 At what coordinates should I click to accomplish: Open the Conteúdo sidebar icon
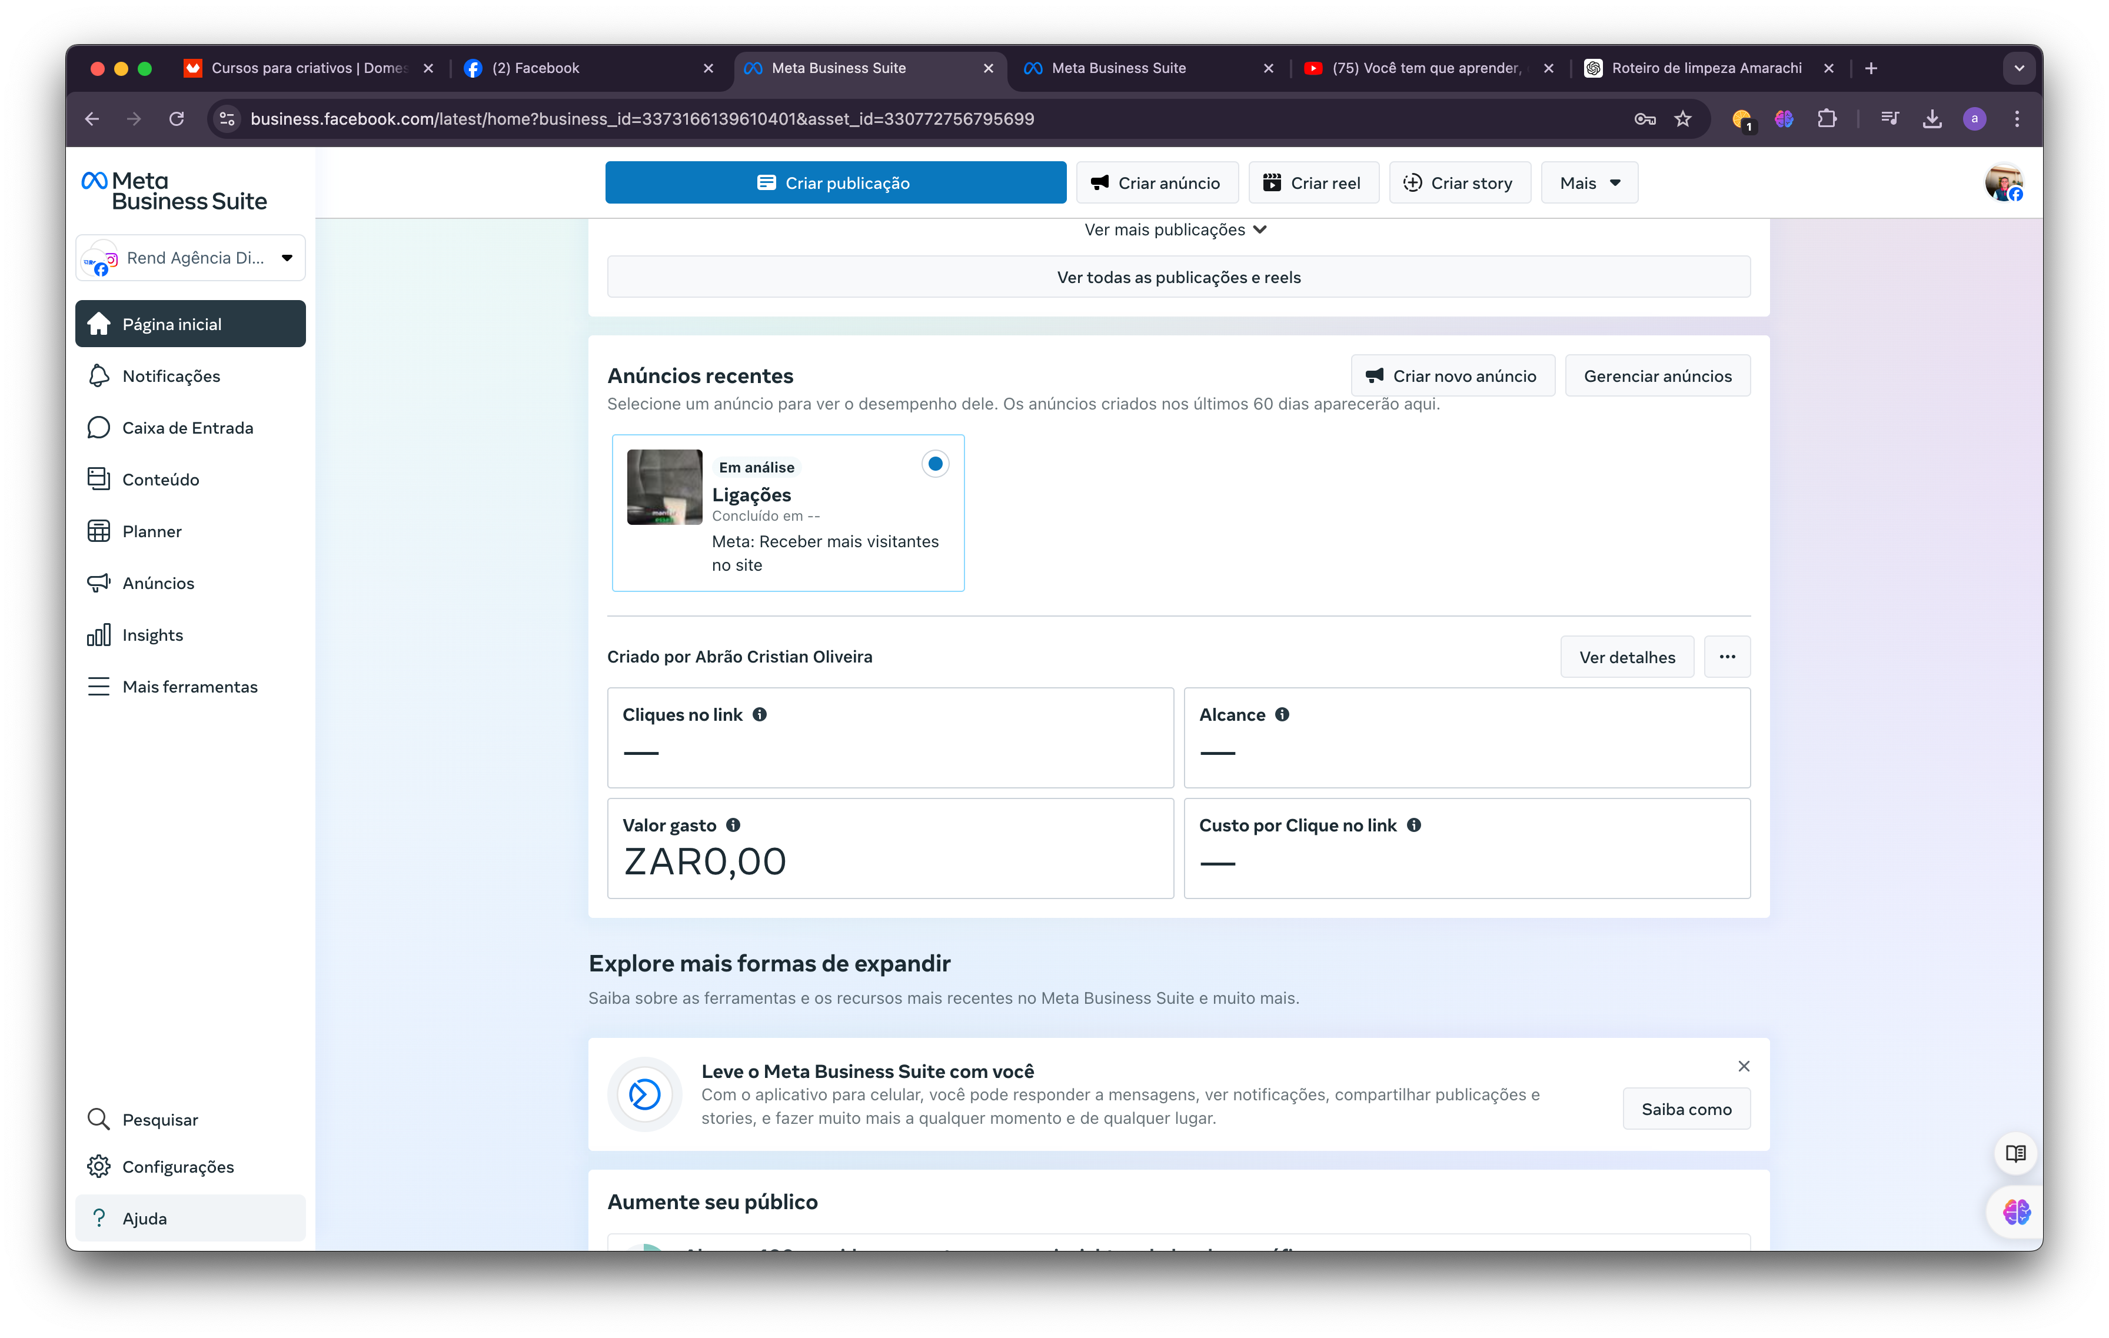(99, 479)
